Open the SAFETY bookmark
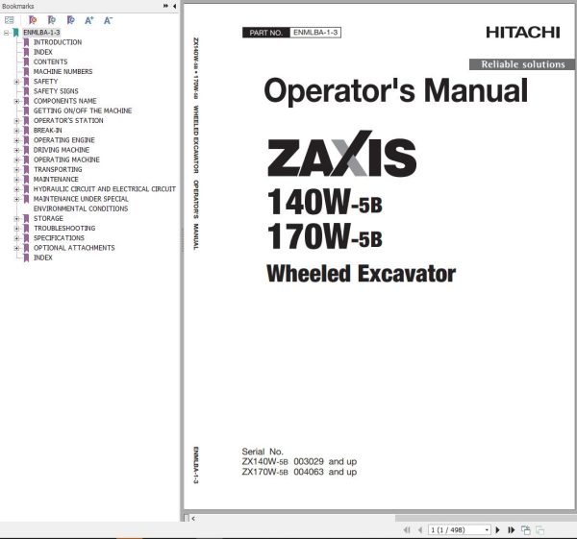Viewport: 577px width, 539px height. (x=45, y=82)
